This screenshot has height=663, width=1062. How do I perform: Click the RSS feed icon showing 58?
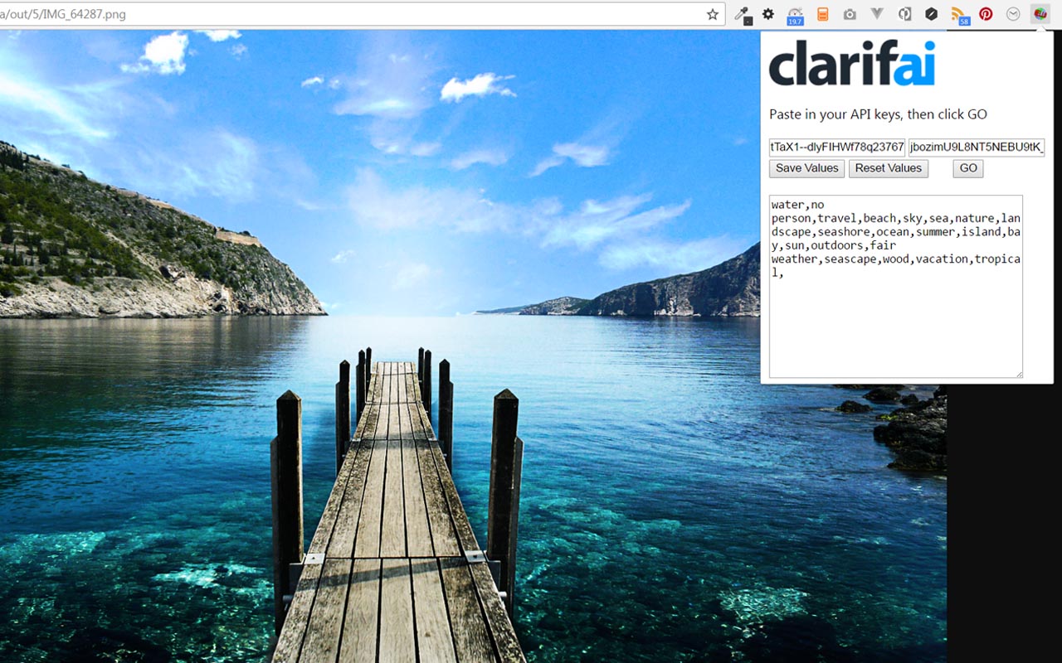[x=958, y=14]
